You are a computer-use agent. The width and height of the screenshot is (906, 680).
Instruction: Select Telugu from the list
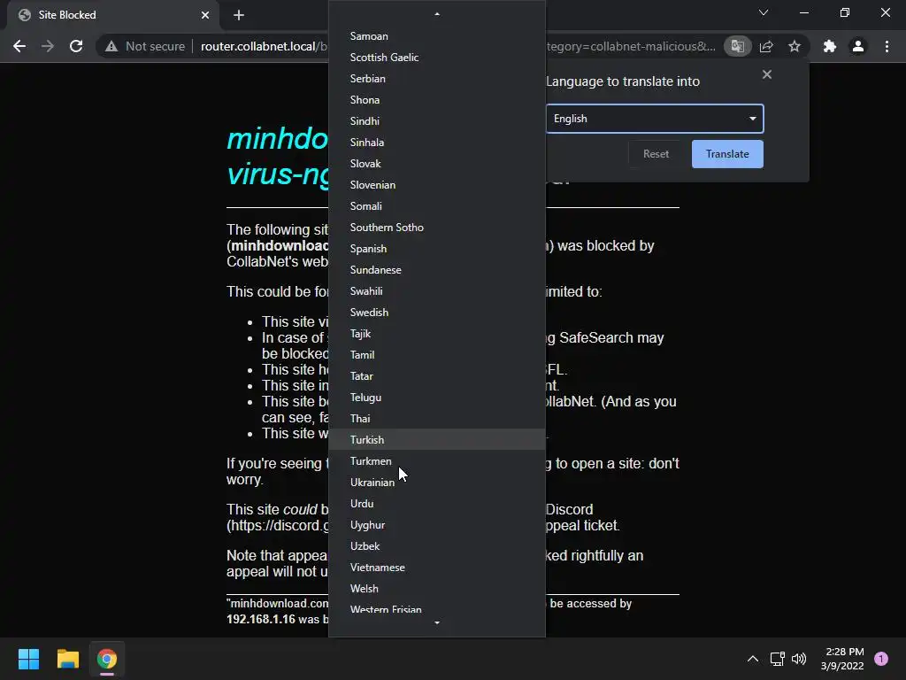tap(437, 398)
